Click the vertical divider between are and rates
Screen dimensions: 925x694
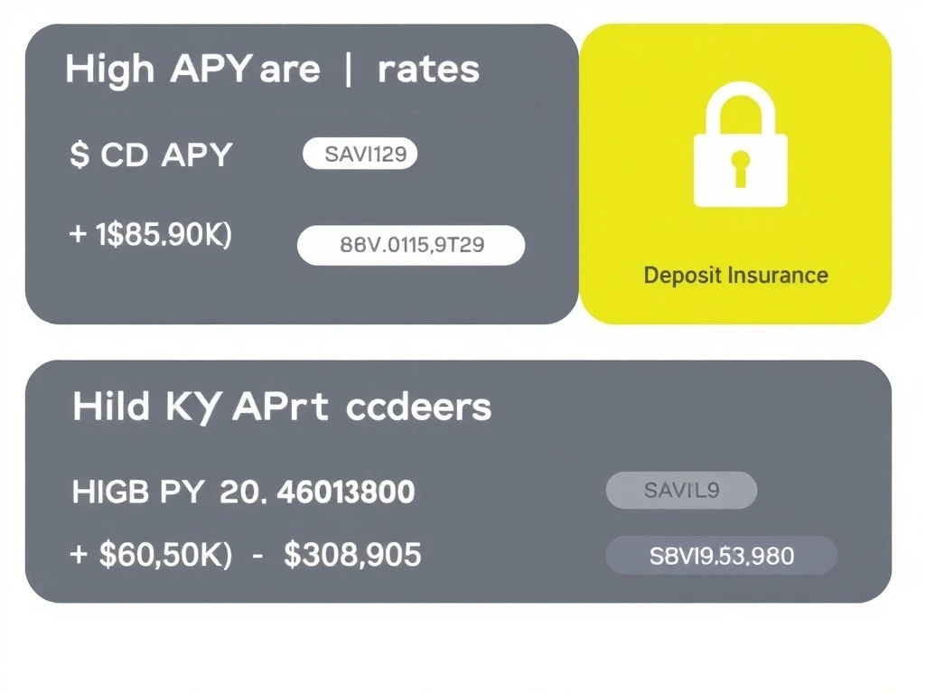pyautogui.click(x=348, y=70)
